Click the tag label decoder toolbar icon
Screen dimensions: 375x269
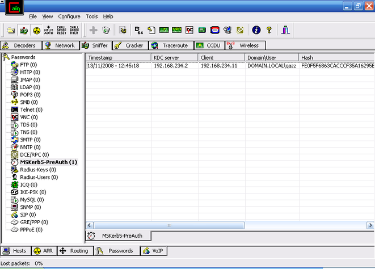tap(151, 30)
